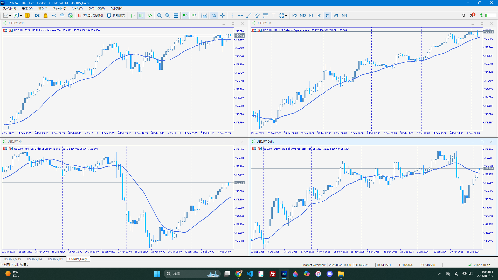This screenshot has height=280, width=498.
Task: Switch to the USDJPY,H4 bottom tab
Action: 34,259
